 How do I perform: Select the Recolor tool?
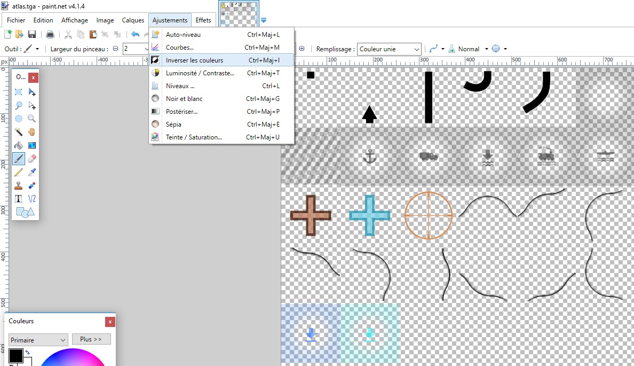32,185
